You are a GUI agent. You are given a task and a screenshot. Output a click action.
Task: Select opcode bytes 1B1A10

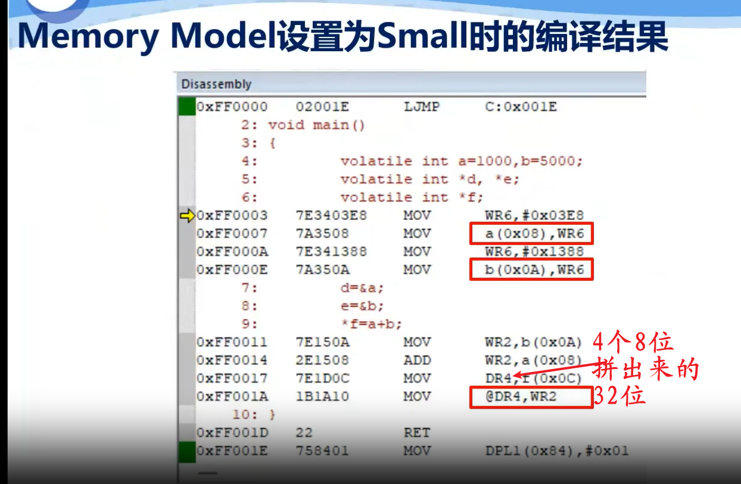(x=322, y=396)
